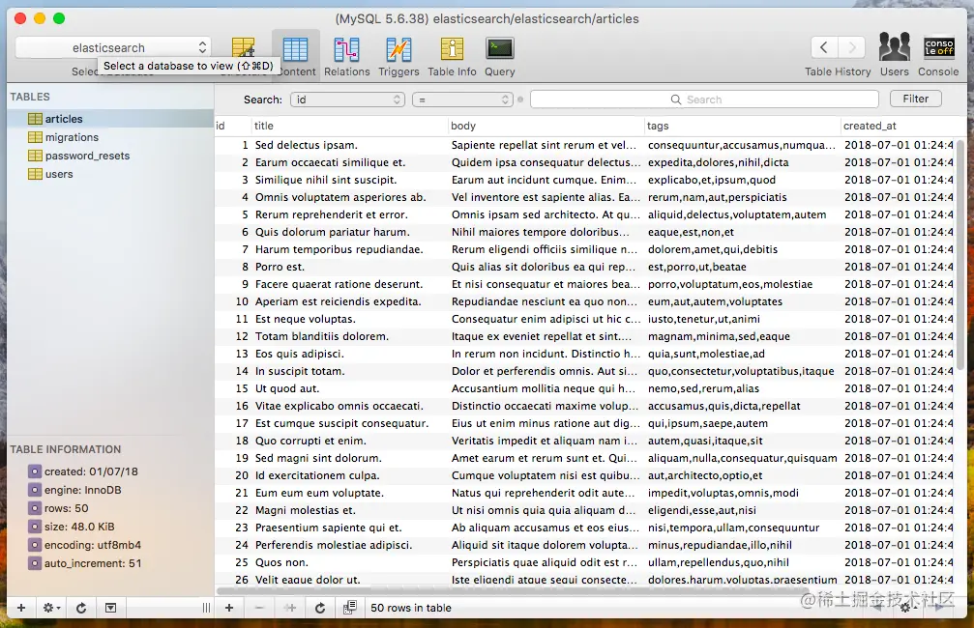Select the password_resets table in sidebar
Viewport: 974px width, 628px height.
point(110,156)
